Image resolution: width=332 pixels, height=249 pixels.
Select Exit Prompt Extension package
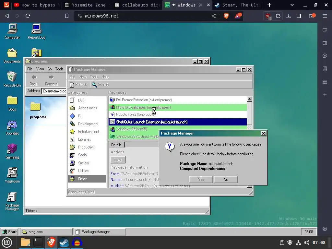click(x=178, y=100)
